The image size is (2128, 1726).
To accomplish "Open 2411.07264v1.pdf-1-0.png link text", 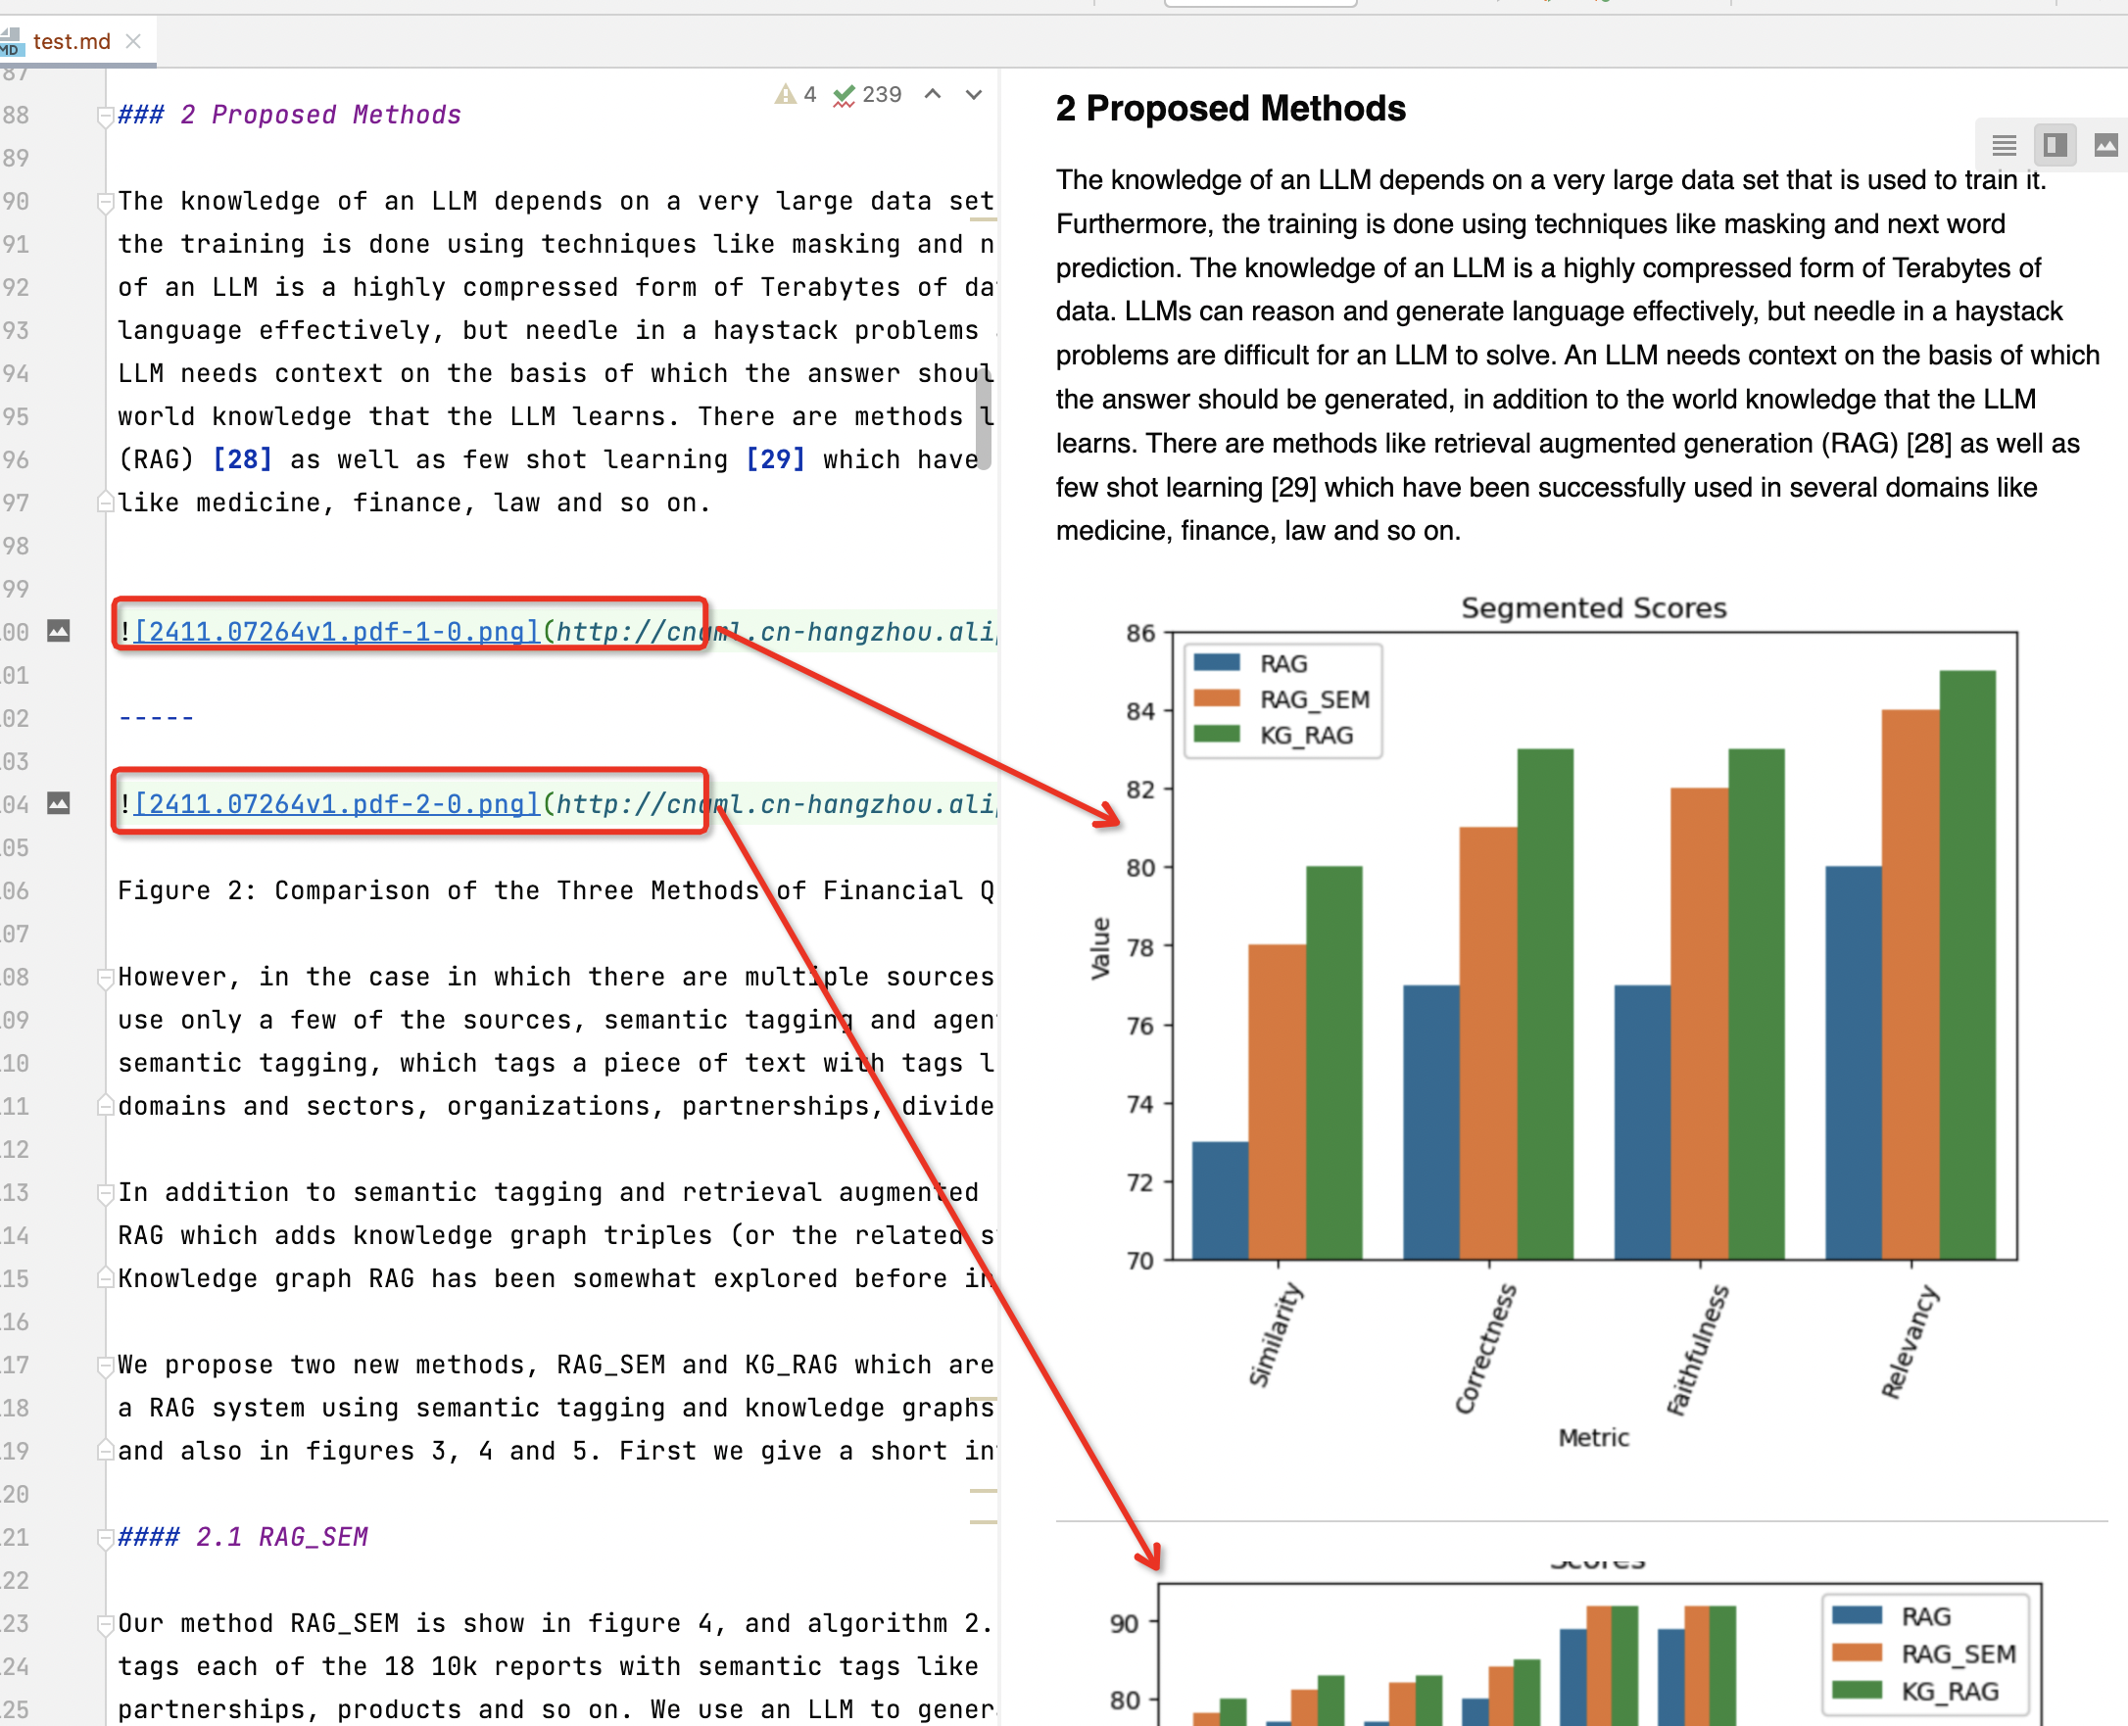I will (336, 632).
